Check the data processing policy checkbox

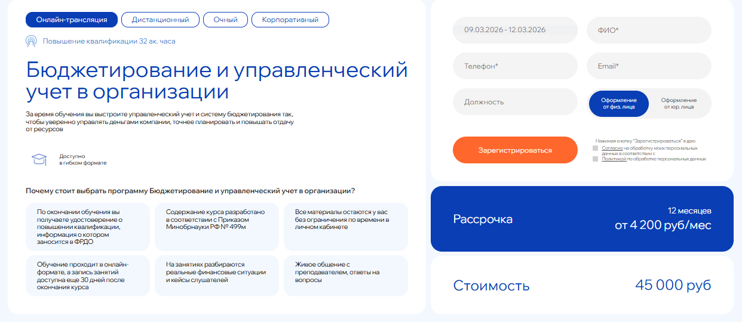pos(595,159)
